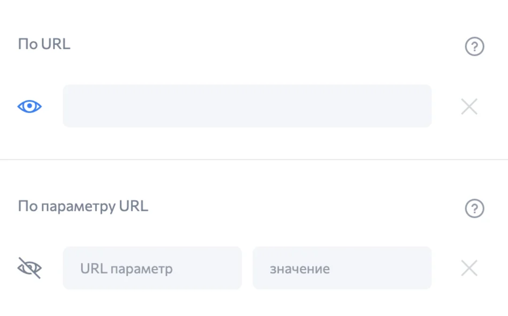508x316 pixels.
Task: Focus the empty По URL input field
Action: click(x=247, y=106)
